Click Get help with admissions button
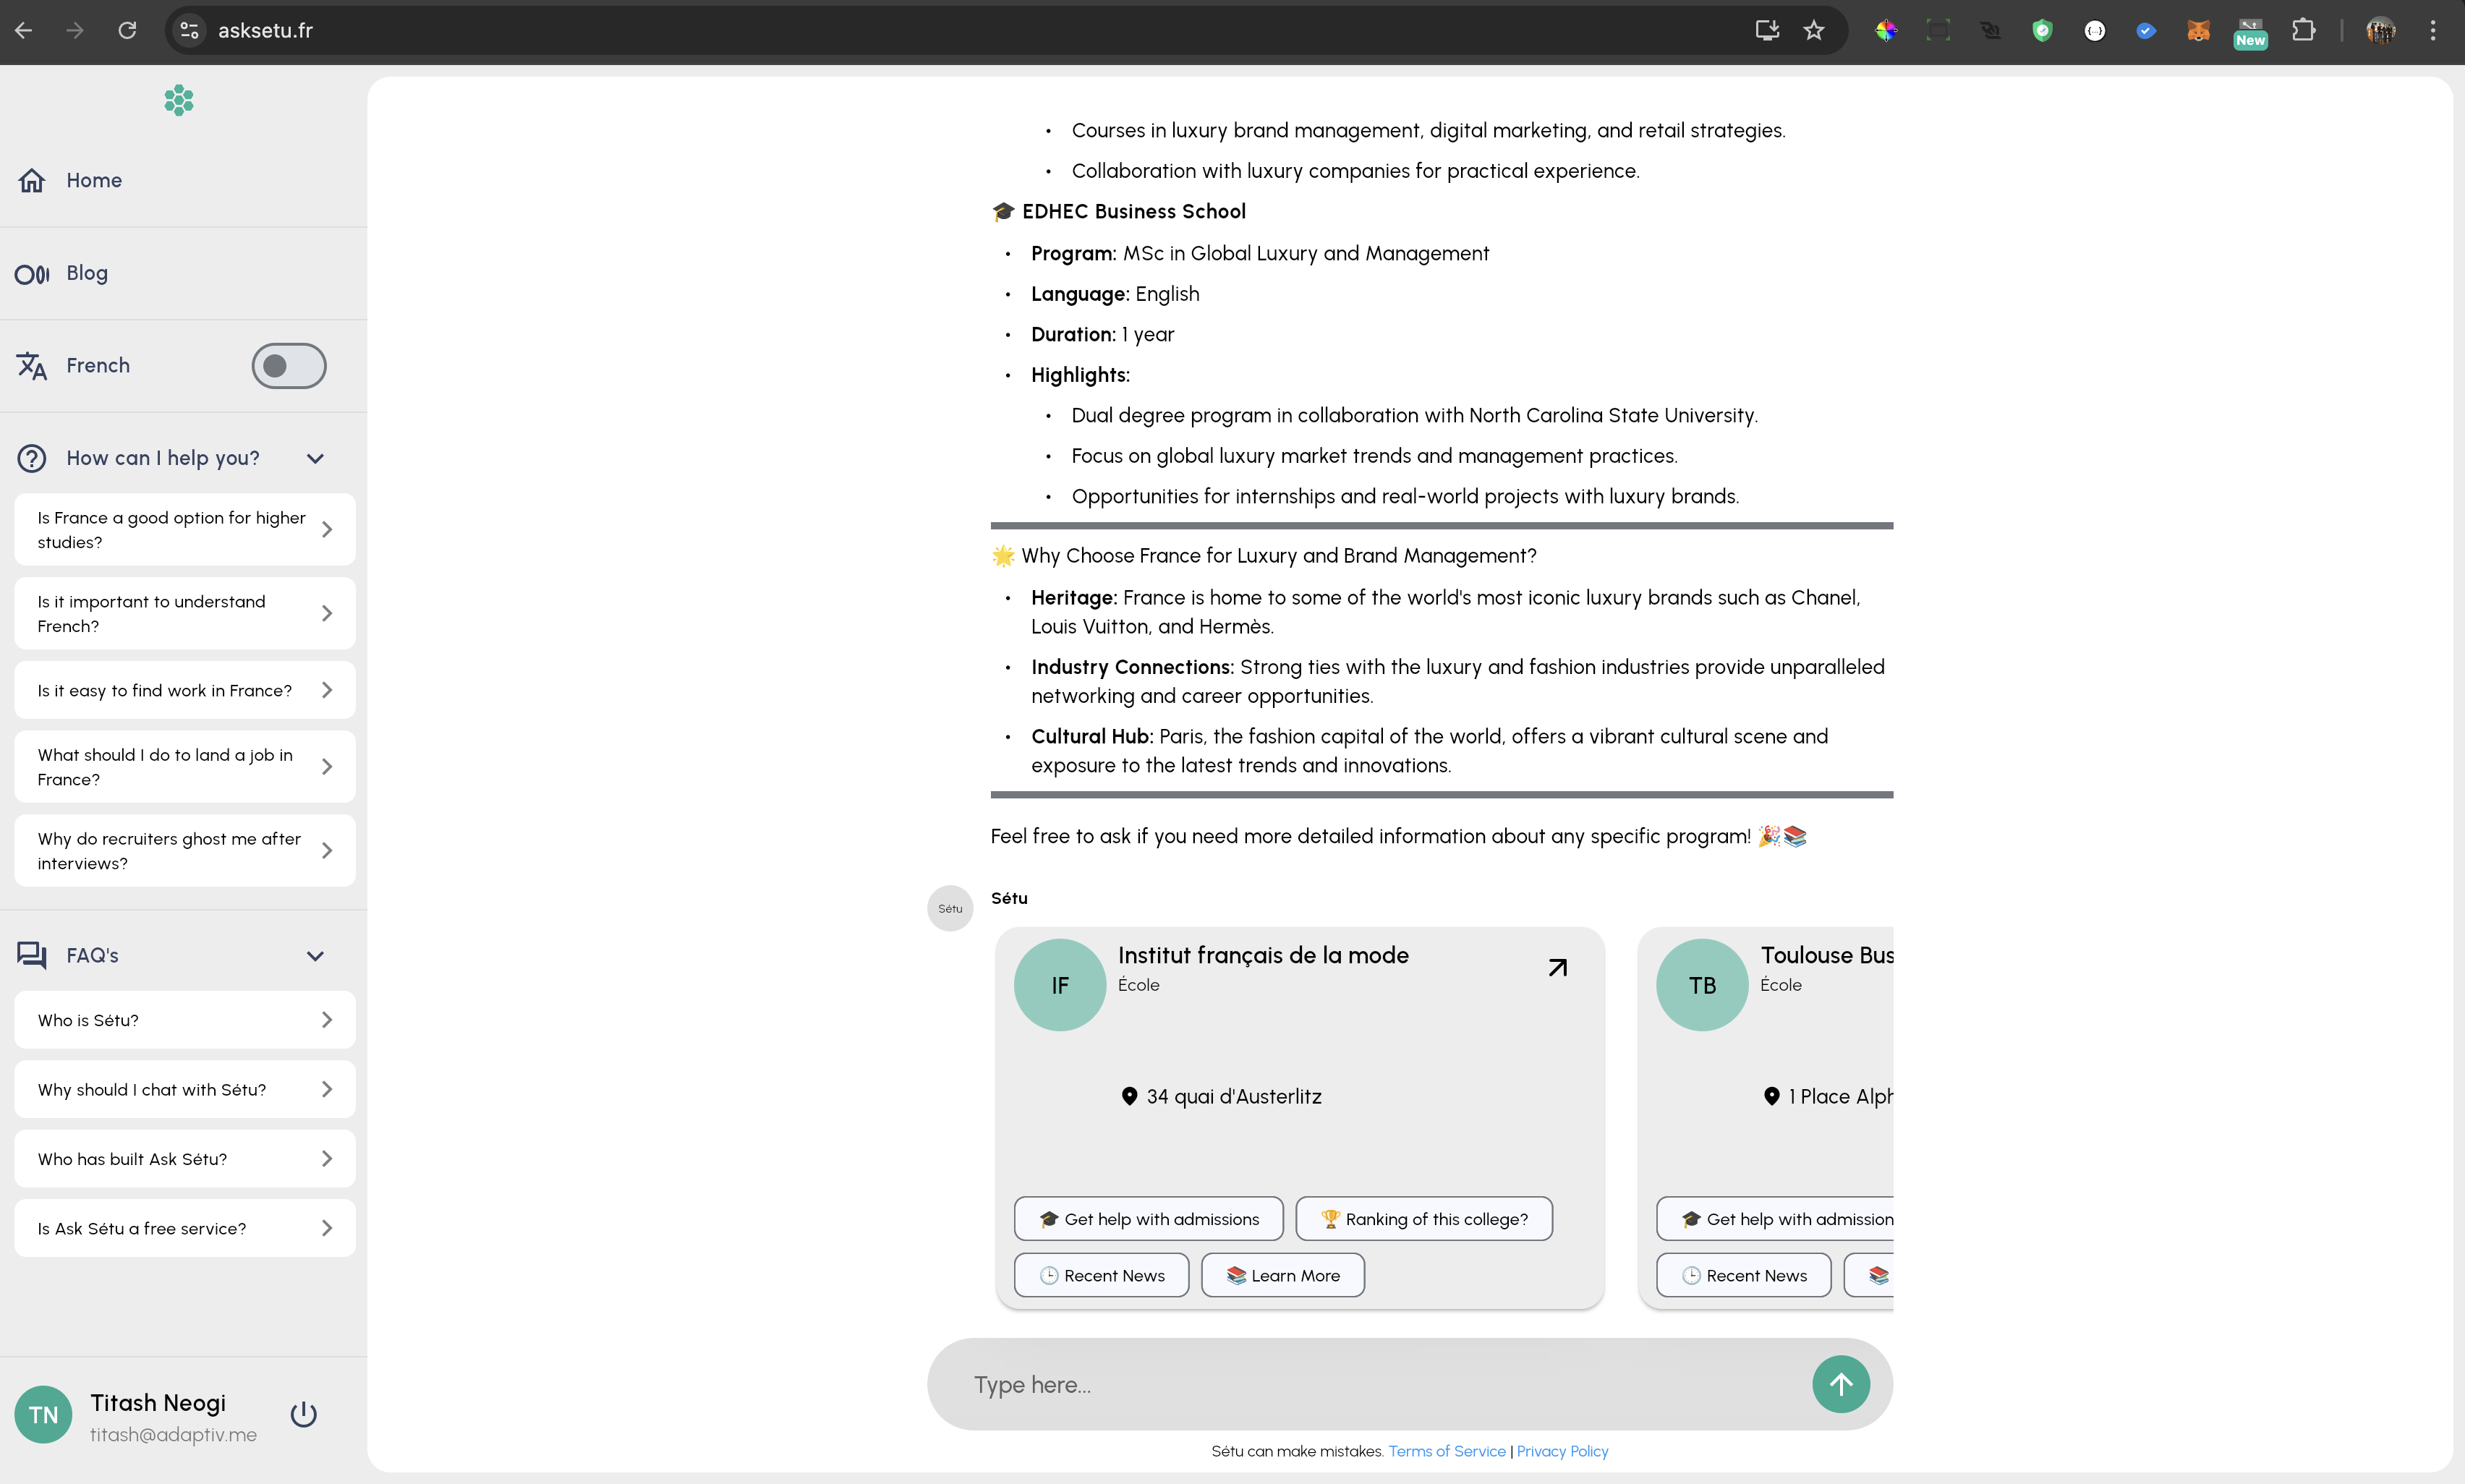 [1148, 1219]
